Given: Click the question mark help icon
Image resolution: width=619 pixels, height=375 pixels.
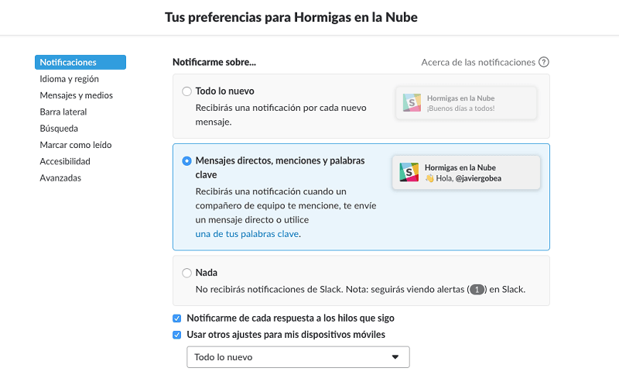Looking at the screenshot, I should 544,62.
